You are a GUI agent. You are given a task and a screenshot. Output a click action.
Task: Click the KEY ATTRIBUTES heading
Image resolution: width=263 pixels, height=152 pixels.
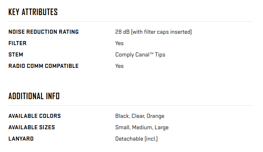[x=33, y=12]
